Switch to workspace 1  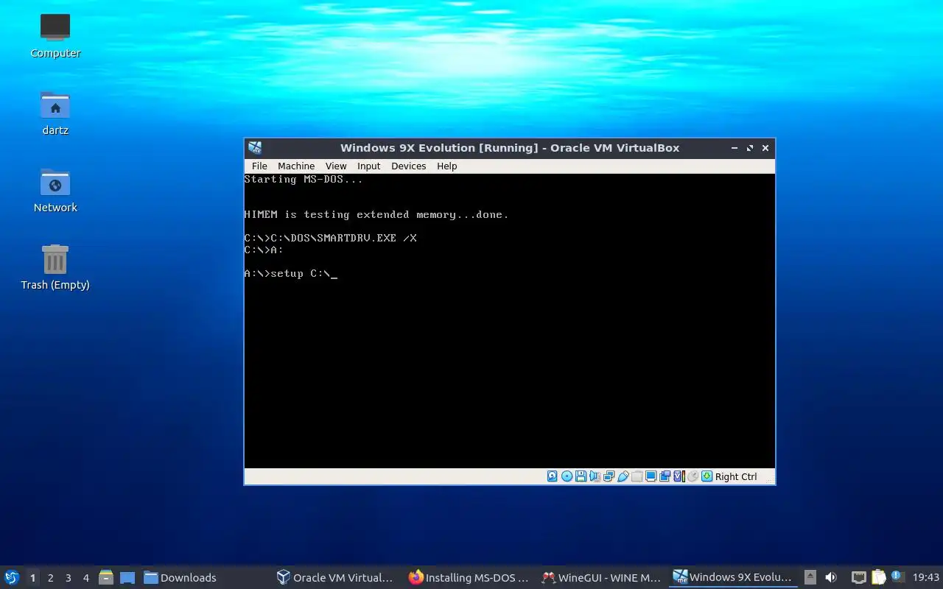pyautogui.click(x=32, y=578)
